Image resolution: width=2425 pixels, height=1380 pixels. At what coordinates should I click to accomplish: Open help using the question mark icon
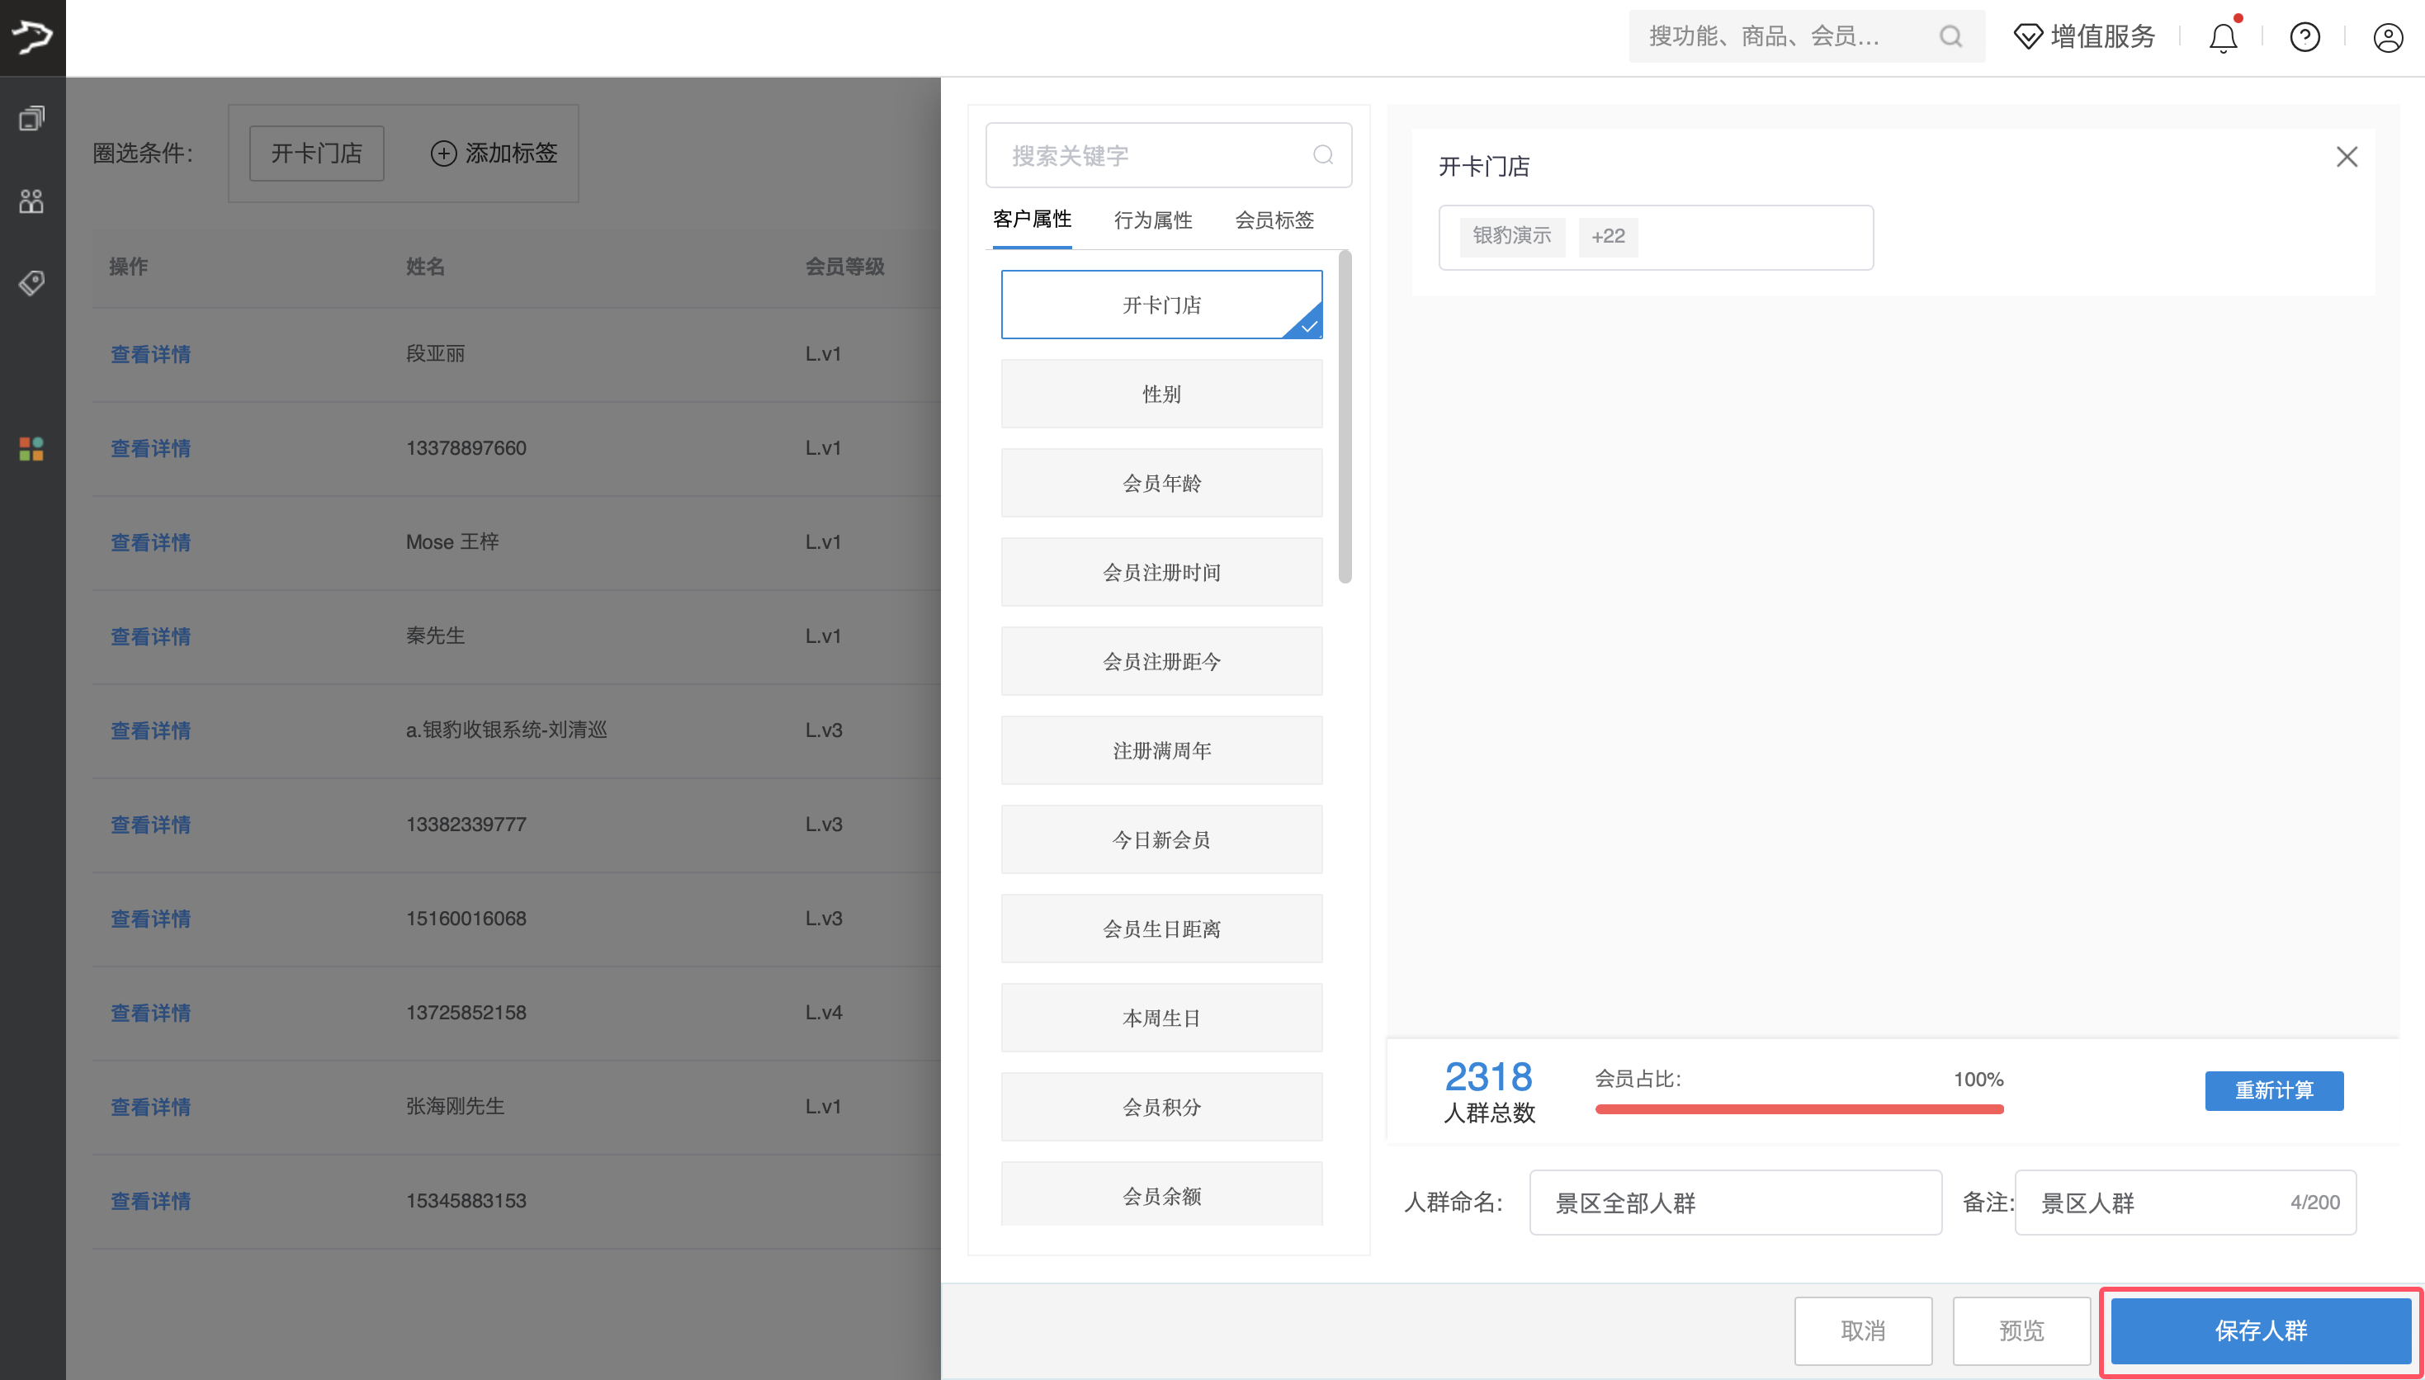point(2304,37)
